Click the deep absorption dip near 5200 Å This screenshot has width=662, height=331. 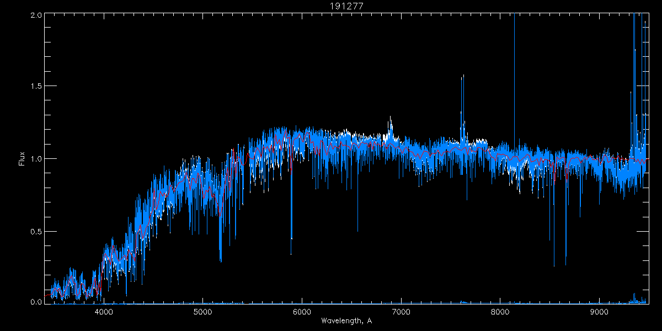[x=221, y=260]
